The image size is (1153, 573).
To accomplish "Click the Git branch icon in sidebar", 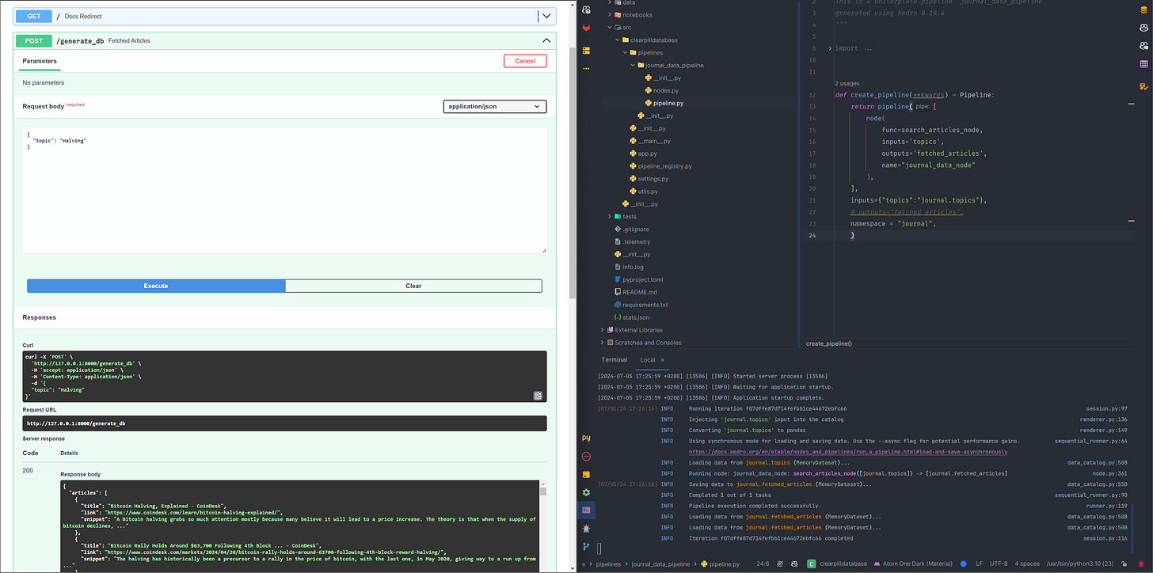I will 586,546.
